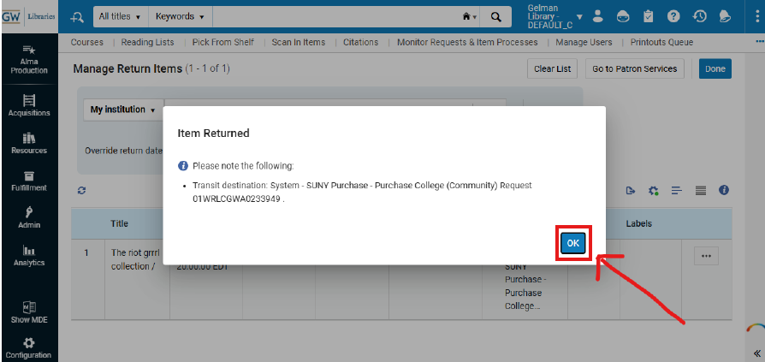
Task: Open the My institution dropdown
Action: 124,110
